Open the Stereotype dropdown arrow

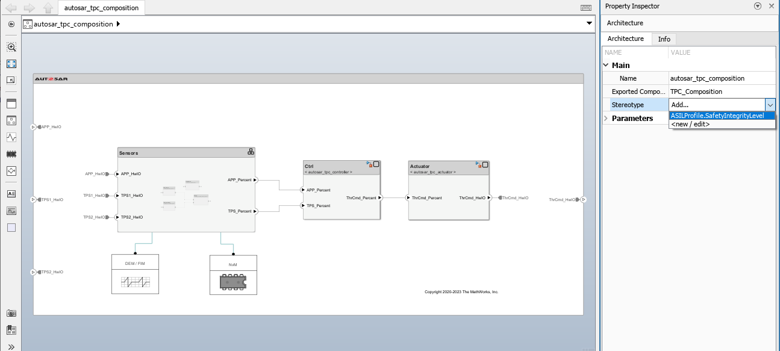[770, 105]
